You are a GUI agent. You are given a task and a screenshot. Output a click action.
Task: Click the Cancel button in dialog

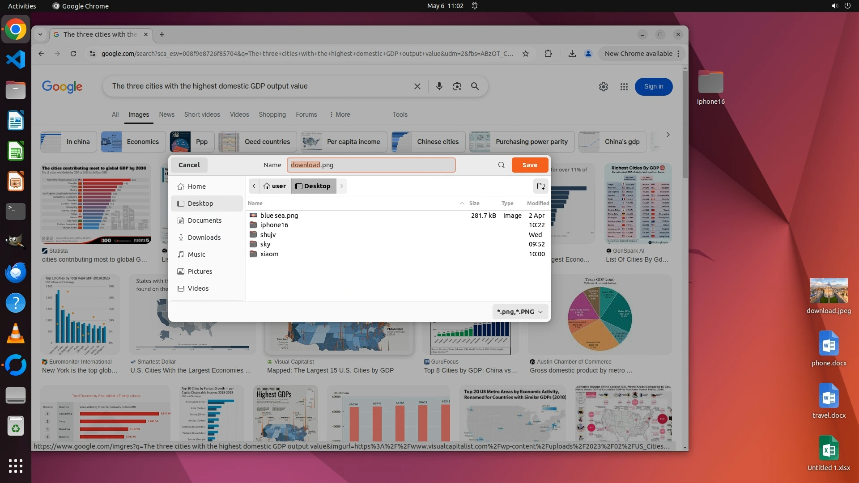tap(189, 165)
